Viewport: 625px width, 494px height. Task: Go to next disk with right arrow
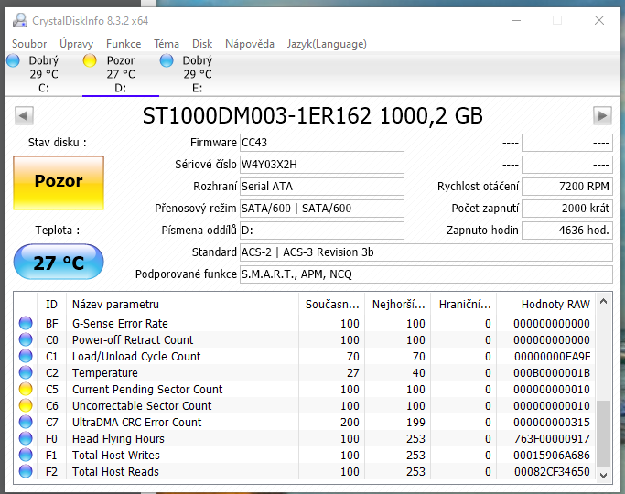(601, 116)
